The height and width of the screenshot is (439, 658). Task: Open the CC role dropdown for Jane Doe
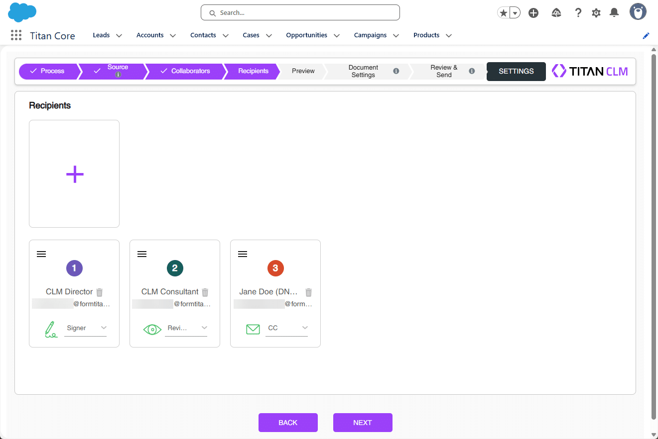click(x=287, y=328)
